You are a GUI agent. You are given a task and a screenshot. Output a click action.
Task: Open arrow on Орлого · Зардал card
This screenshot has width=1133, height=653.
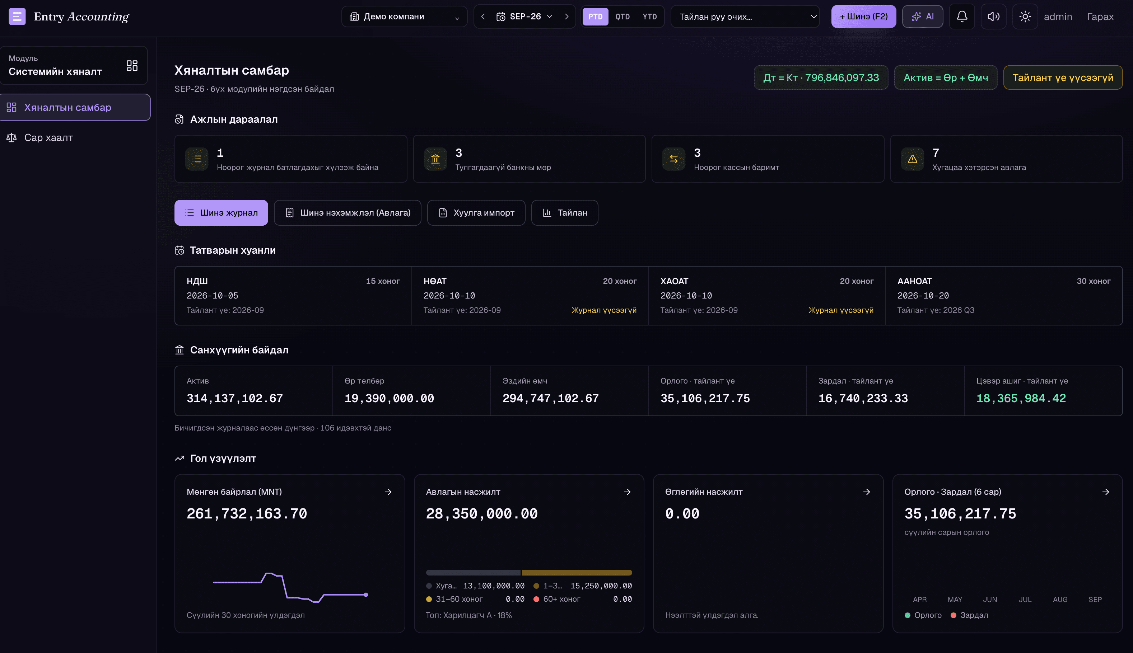(x=1106, y=492)
